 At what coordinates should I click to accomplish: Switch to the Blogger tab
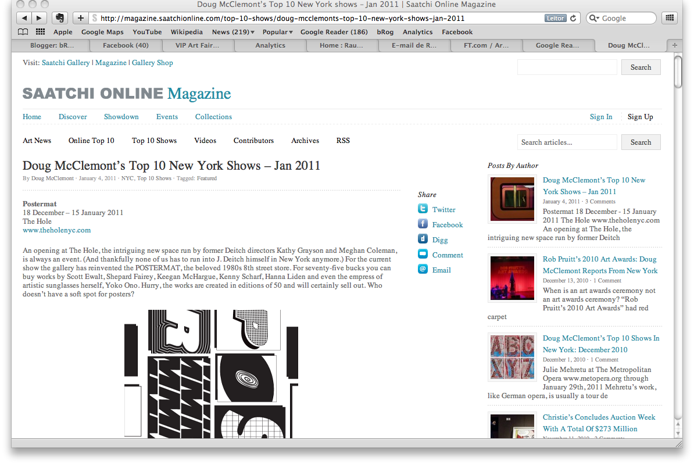pos(52,45)
